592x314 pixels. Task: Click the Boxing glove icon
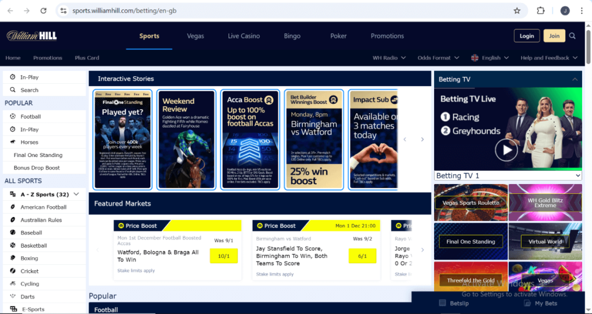point(13,258)
